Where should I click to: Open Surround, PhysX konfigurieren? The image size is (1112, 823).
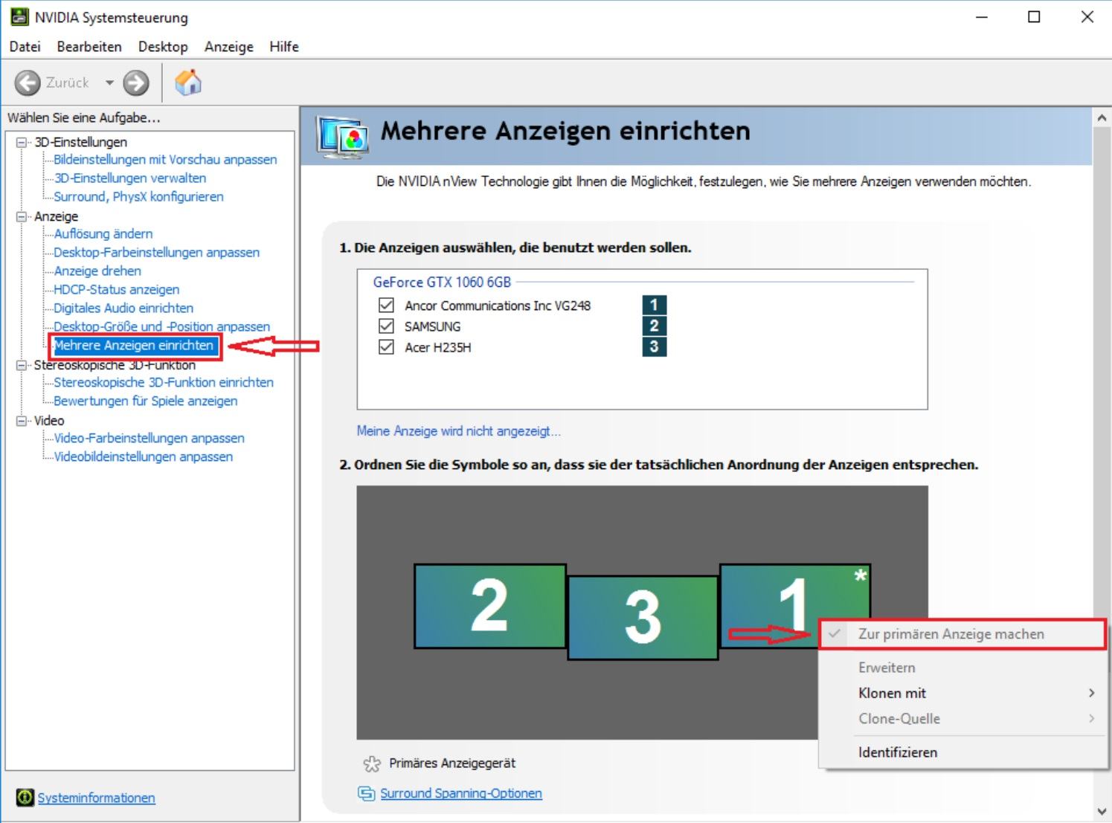[138, 197]
